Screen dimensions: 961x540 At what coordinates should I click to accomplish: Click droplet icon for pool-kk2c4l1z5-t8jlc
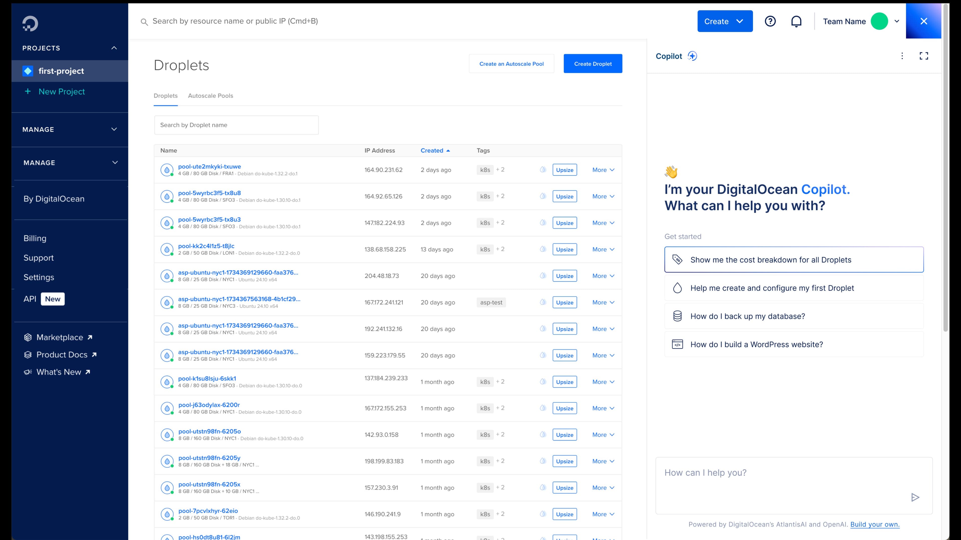pos(167,249)
